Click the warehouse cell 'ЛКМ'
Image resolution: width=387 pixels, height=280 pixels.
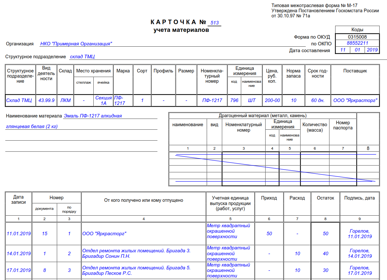click(65, 100)
